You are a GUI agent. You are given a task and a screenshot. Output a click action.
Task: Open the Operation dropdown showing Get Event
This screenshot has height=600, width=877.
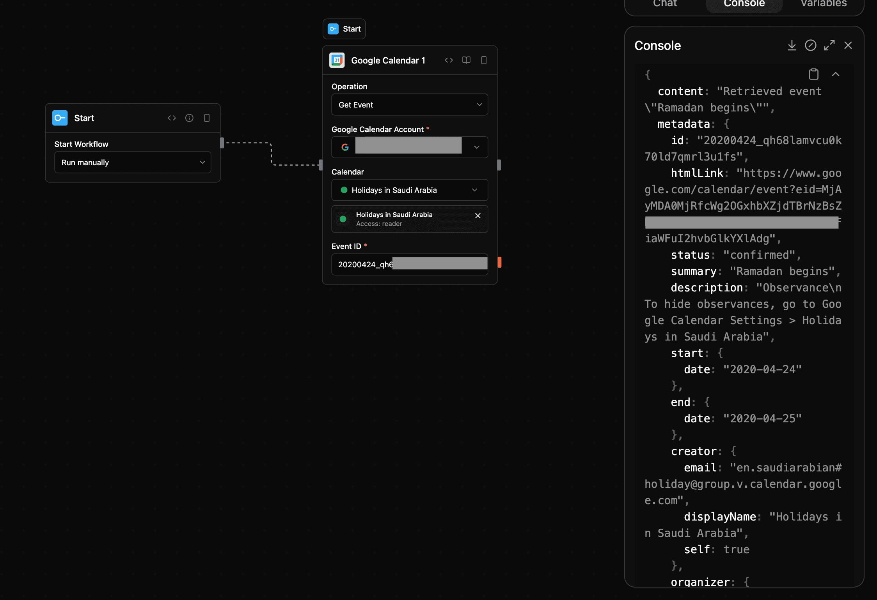pyautogui.click(x=410, y=105)
